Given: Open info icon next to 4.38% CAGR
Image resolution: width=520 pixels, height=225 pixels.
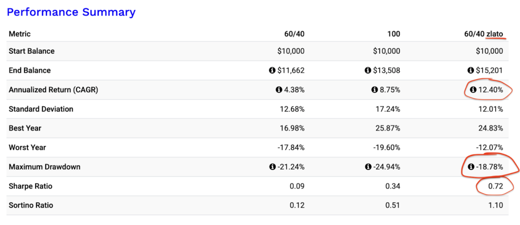Looking at the screenshot, I should click(x=279, y=90).
